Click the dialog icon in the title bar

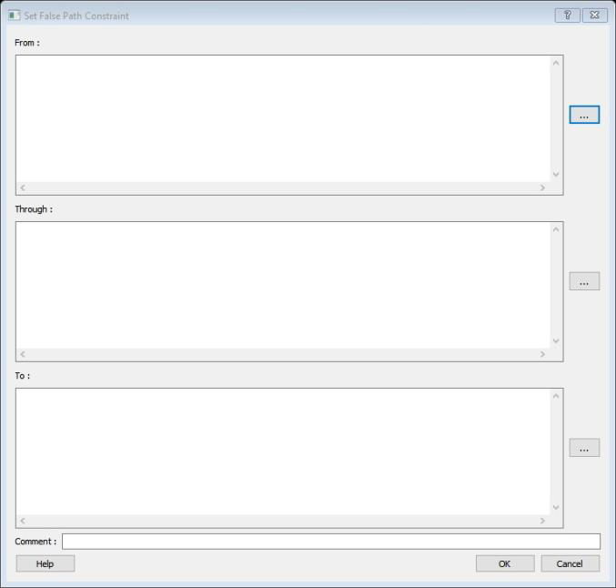(x=15, y=15)
